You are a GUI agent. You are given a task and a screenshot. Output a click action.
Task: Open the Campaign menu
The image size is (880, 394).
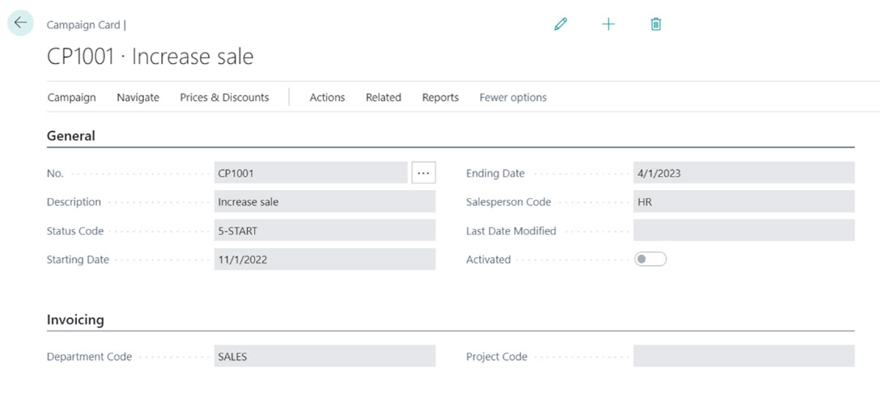[71, 97]
